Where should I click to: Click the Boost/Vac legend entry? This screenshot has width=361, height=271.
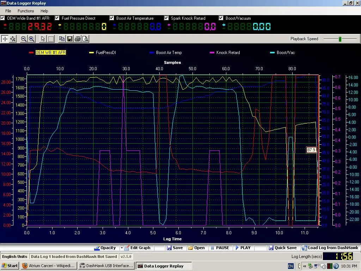[282, 53]
